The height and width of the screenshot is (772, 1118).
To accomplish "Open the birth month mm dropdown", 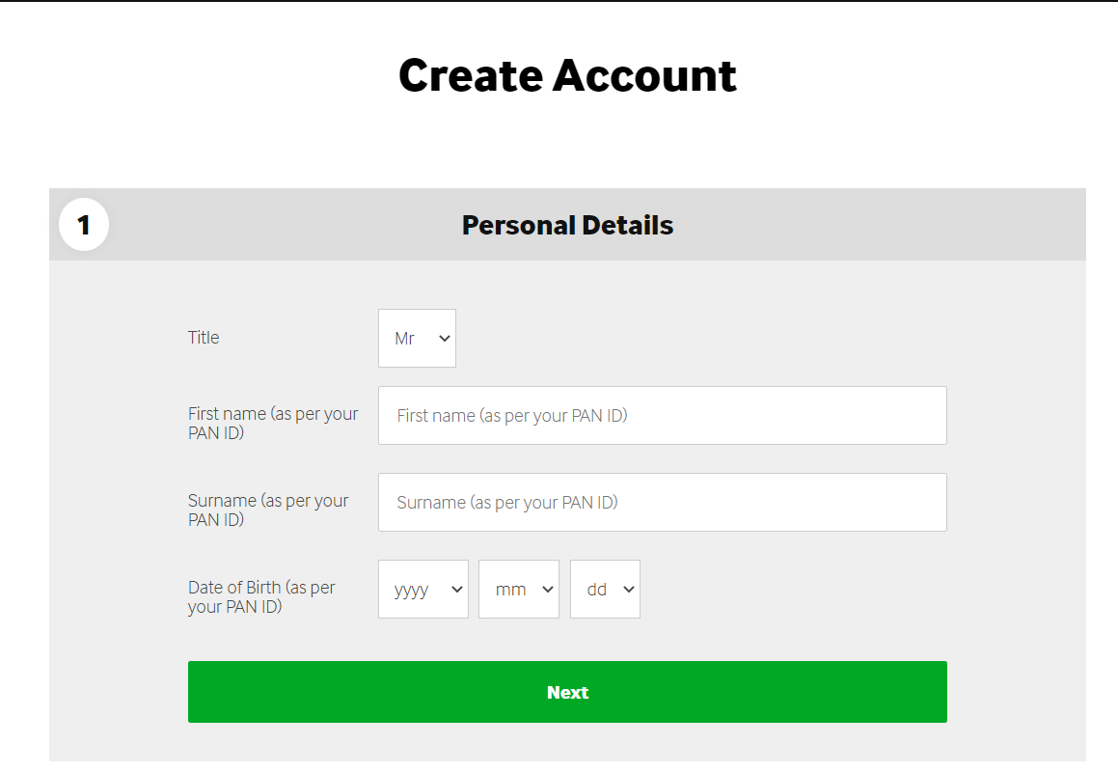I will click(518, 589).
